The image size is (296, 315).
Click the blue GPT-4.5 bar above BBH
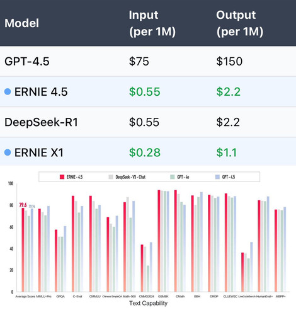pos(202,242)
